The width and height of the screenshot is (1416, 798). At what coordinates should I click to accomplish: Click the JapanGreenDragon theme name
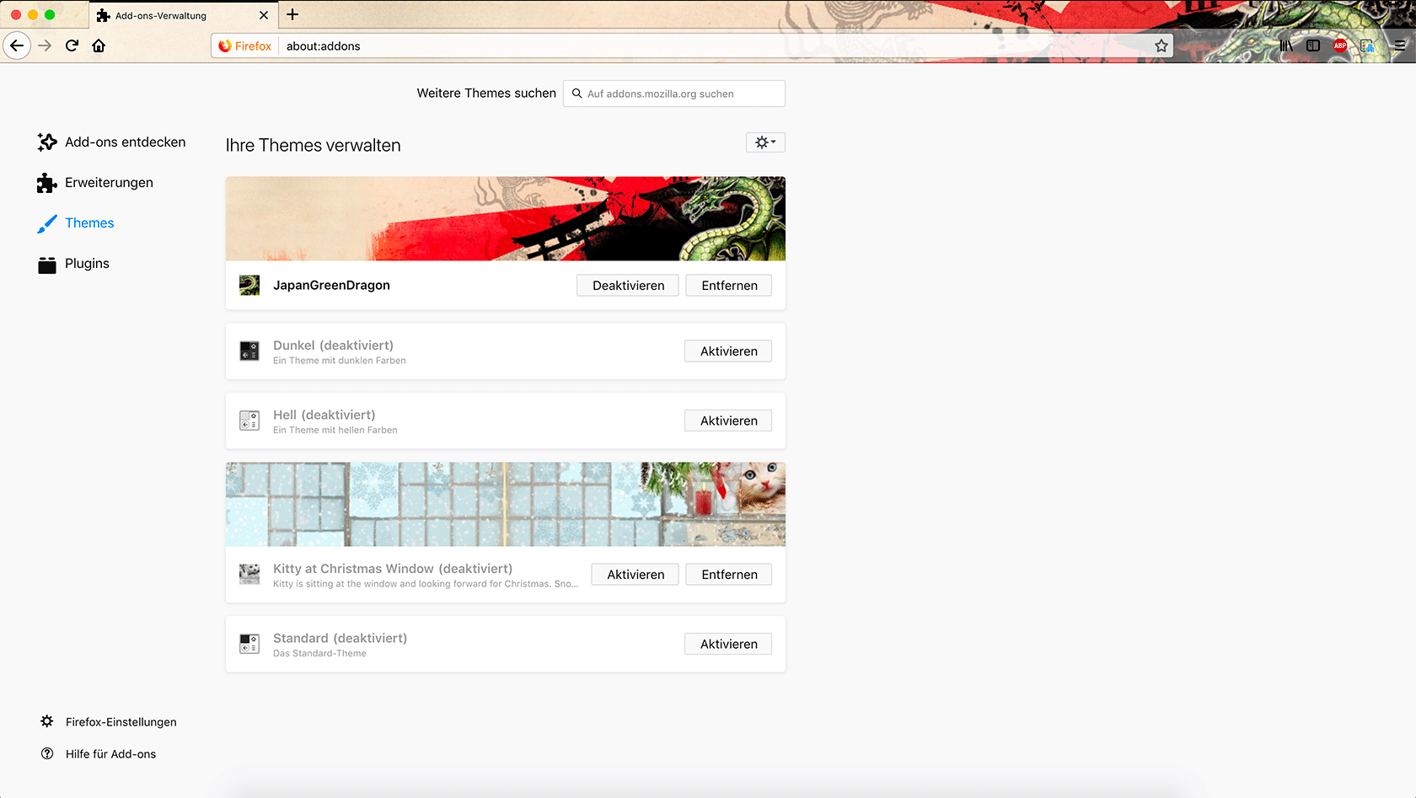click(x=331, y=286)
